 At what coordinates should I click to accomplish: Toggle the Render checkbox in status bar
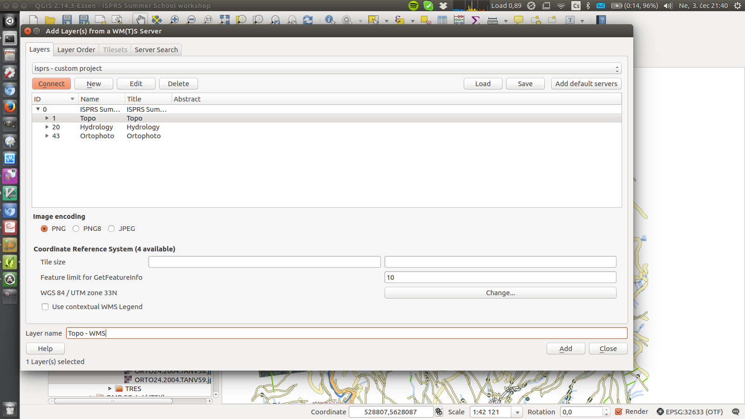[x=619, y=412]
